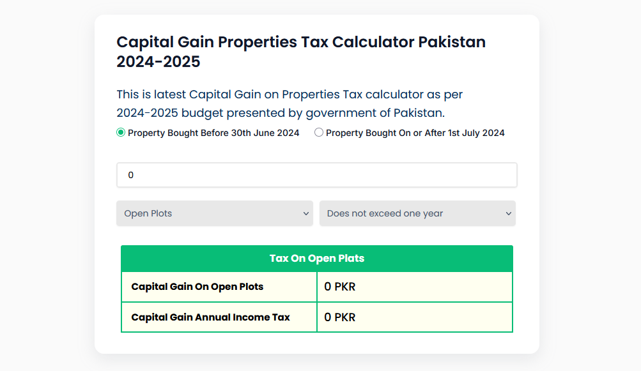Open the 'Does not exceed one year' dropdown

[417, 213]
